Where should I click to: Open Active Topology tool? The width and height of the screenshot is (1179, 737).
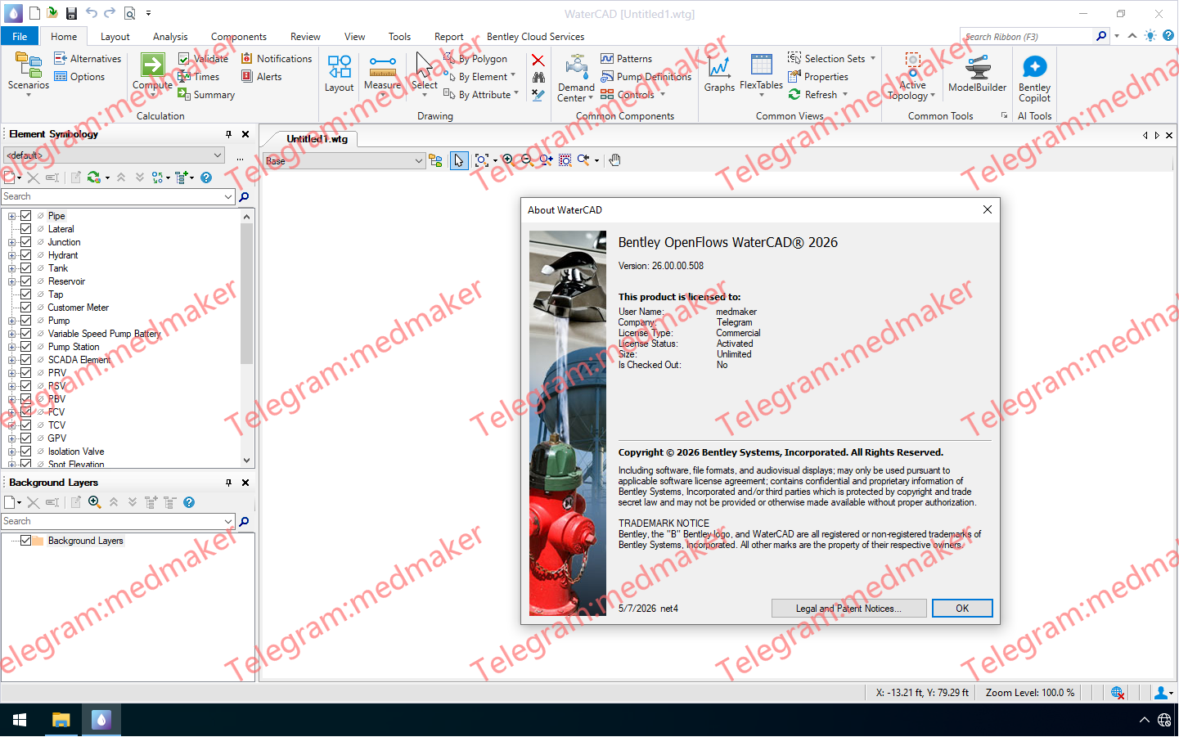tap(911, 78)
